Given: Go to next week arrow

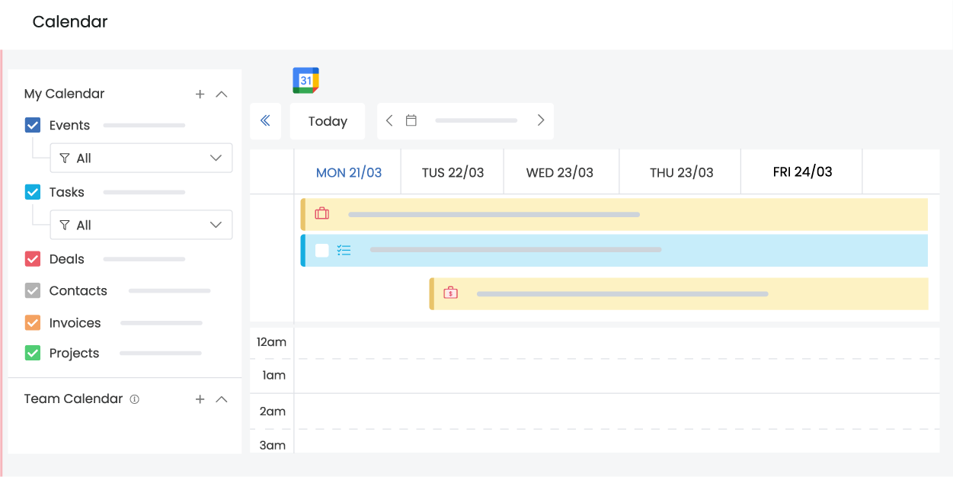Looking at the screenshot, I should point(541,120).
